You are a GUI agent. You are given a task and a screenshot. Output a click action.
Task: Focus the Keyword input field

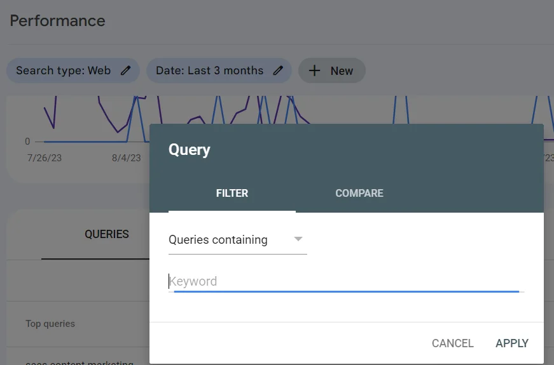(x=346, y=281)
